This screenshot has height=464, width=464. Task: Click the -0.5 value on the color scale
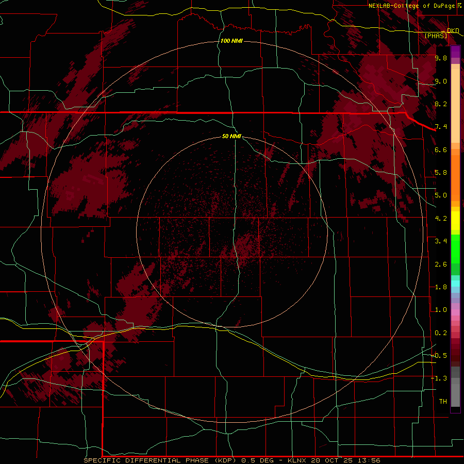(439, 356)
